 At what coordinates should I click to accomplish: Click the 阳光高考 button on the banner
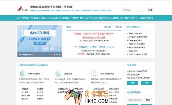click(40, 43)
